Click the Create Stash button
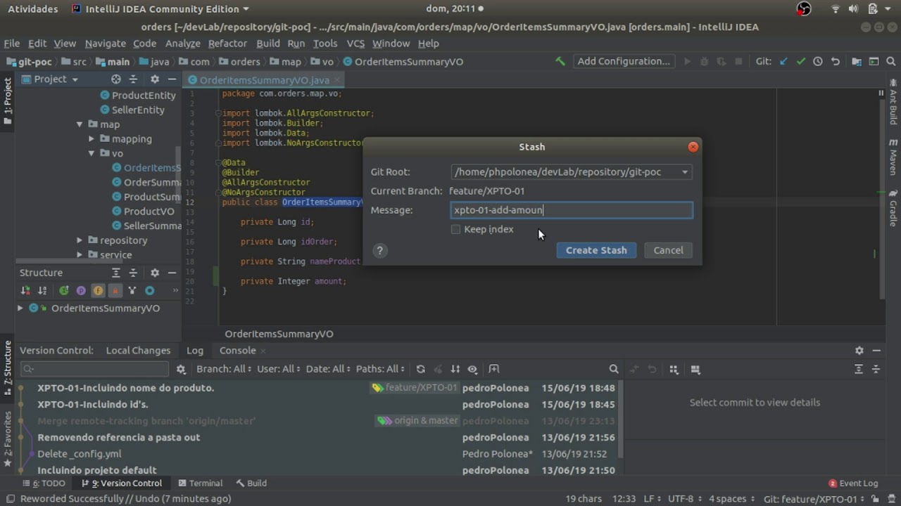This screenshot has width=901, height=506. (x=596, y=250)
